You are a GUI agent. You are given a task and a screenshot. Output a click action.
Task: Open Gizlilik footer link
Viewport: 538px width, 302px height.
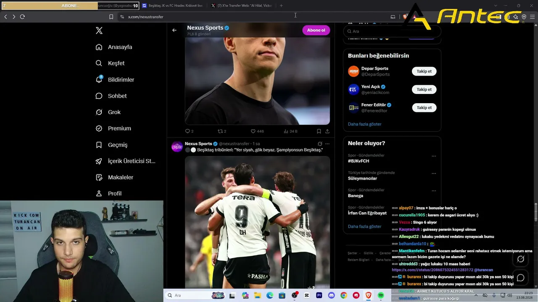tap(368, 253)
